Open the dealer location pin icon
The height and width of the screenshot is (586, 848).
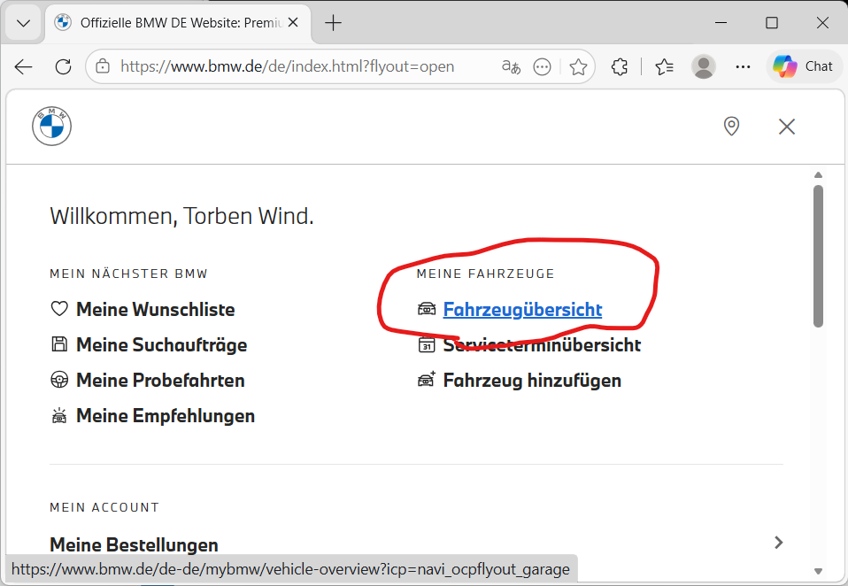[x=731, y=127]
